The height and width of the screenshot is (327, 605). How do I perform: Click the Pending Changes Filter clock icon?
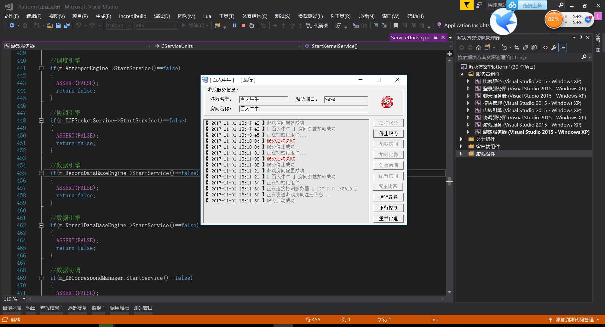click(504, 48)
